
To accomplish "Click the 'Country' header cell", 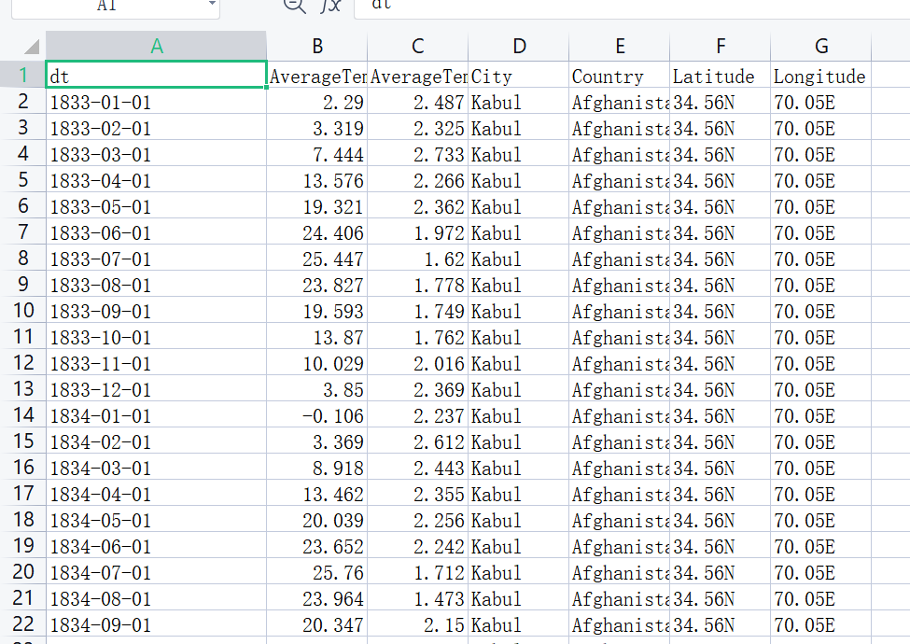I will pyautogui.click(x=620, y=76).
